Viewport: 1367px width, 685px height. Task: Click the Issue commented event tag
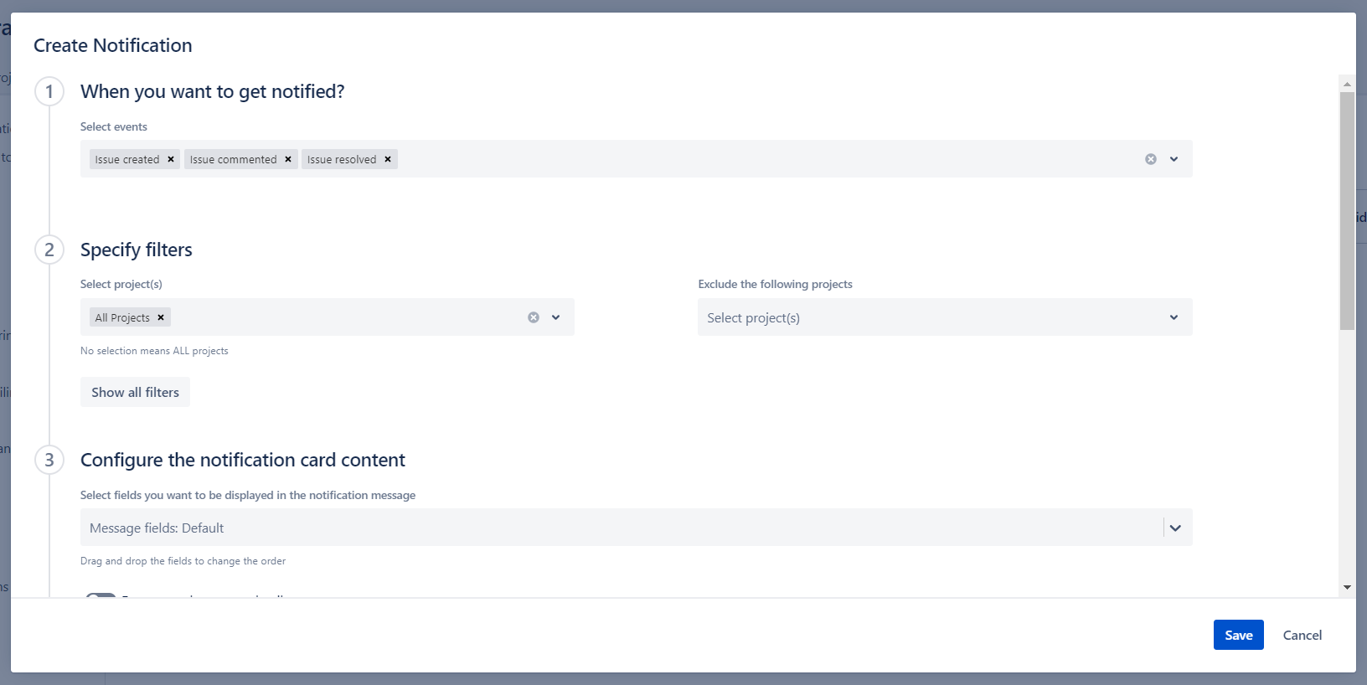point(233,159)
